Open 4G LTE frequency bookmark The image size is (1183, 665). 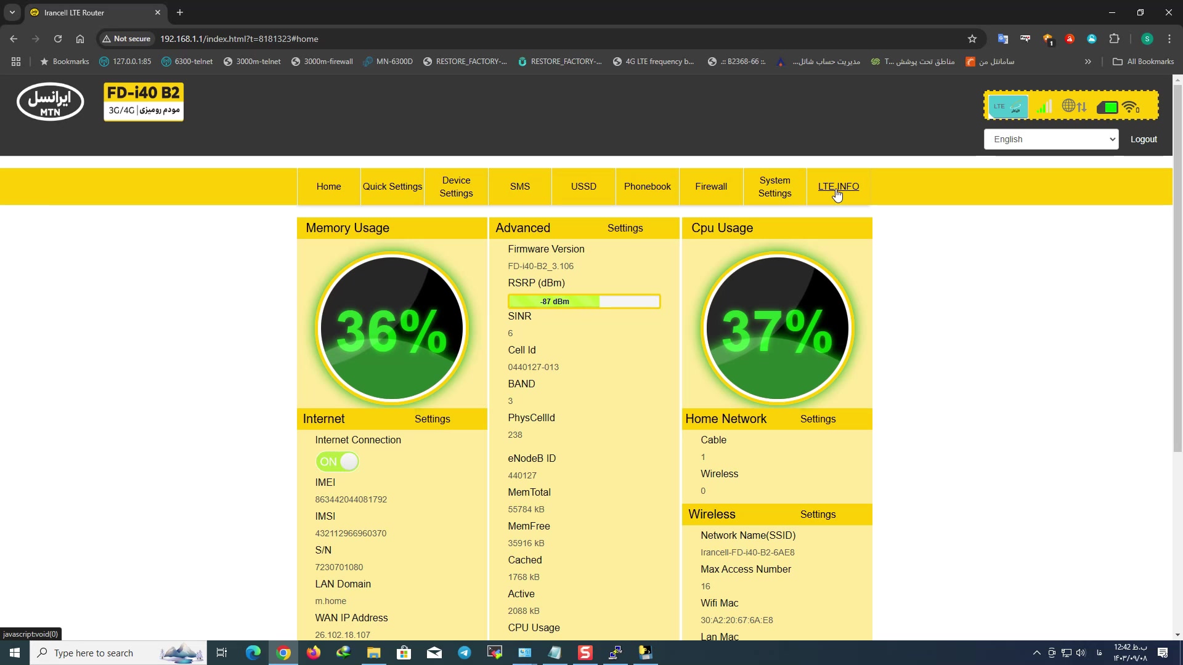click(x=654, y=62)
